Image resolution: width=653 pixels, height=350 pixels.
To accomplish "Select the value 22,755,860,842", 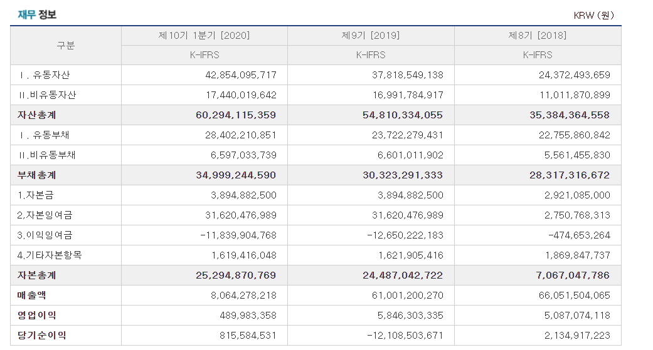I will [x=575, y=135].
